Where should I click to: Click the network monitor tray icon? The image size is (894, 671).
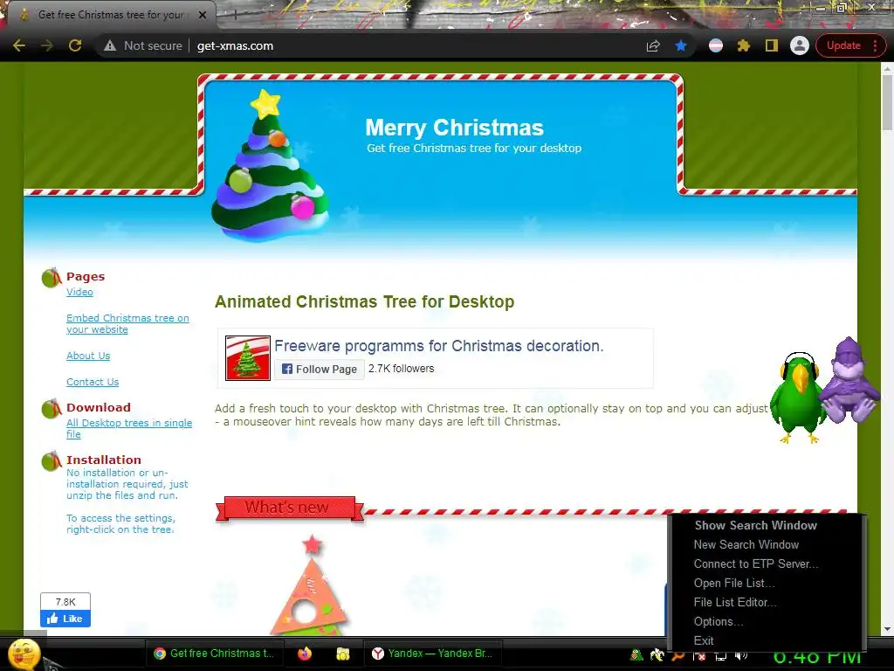point(720,656)
